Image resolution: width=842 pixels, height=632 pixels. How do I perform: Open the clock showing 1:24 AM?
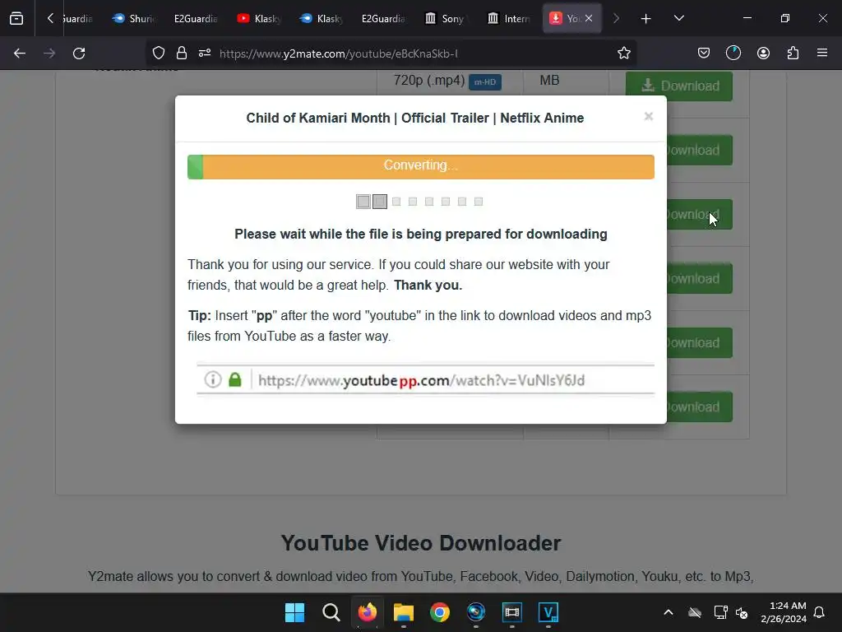[784, 612]
